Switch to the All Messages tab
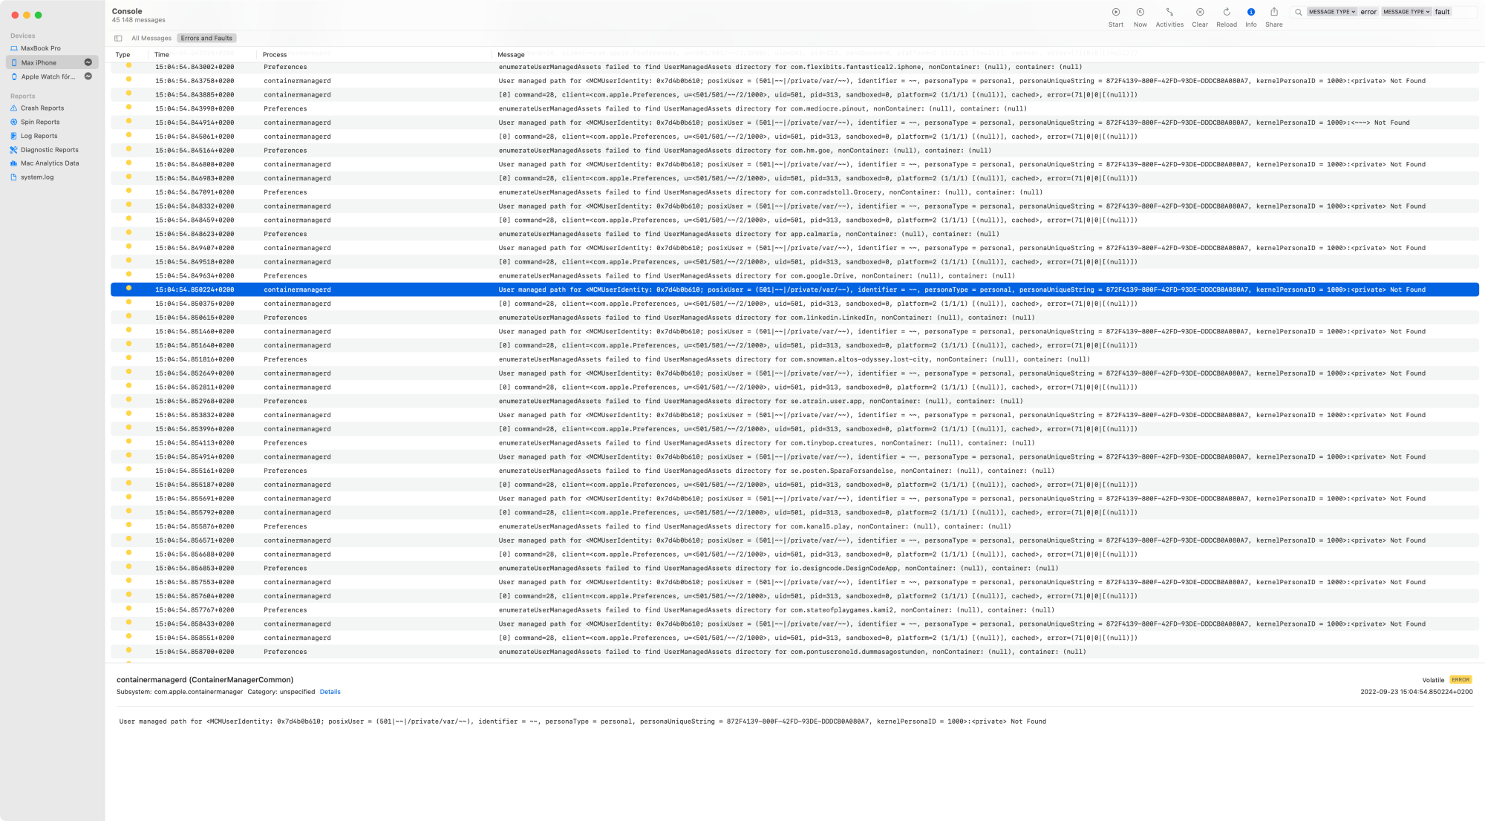1485x821 pixels. point(151,39)
